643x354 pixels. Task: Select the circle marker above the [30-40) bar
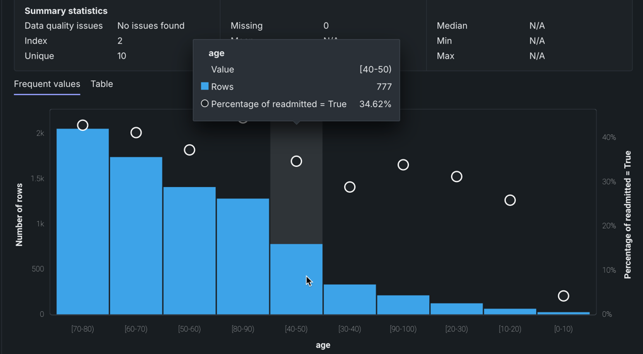pyautogui.click(x=350, y=187)
